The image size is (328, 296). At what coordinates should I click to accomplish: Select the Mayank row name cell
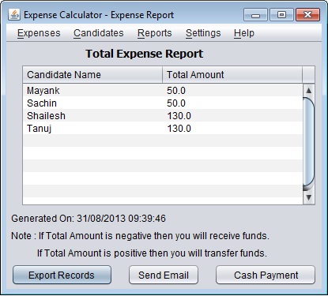click(x=92, y=91)
